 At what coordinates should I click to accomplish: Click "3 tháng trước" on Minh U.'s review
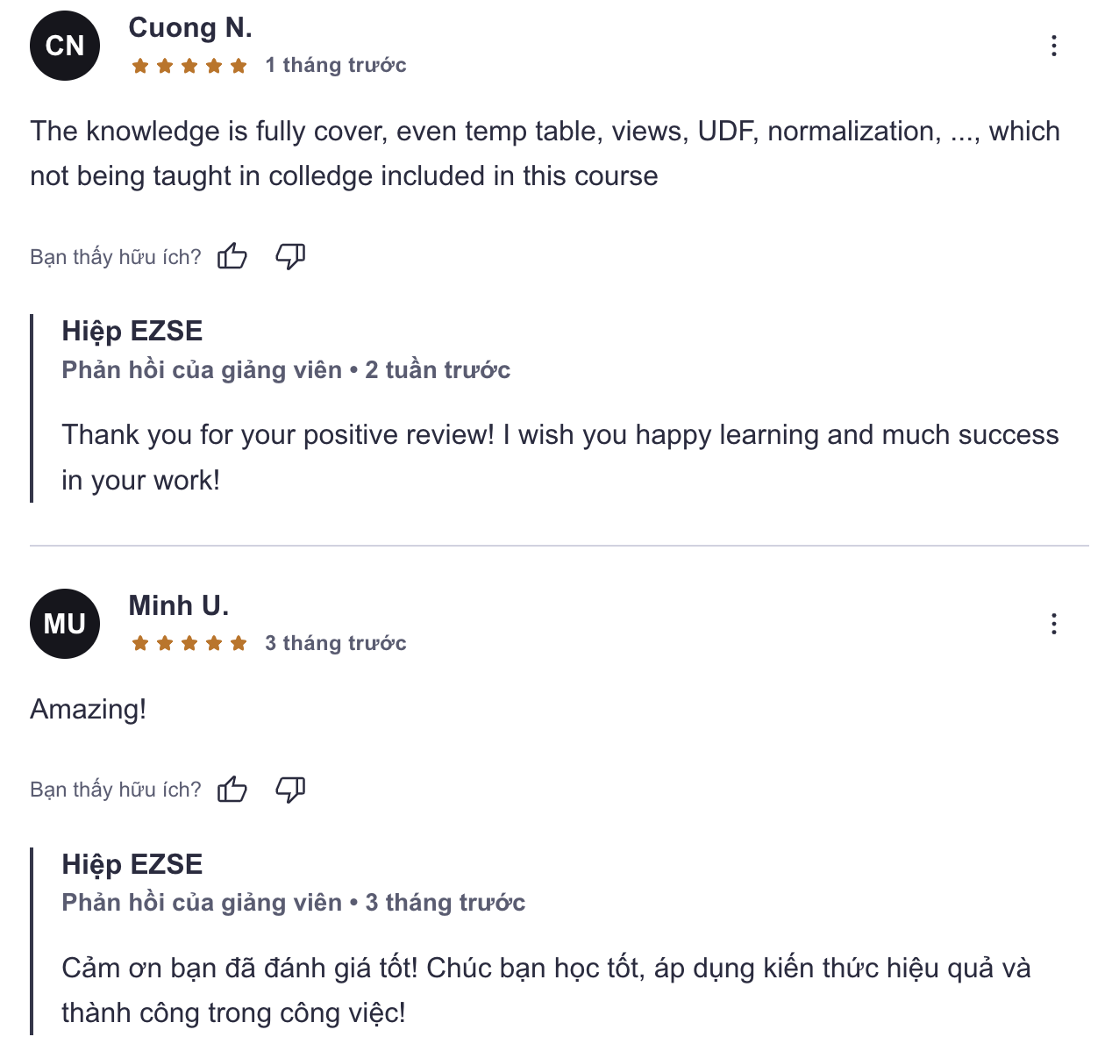coord(336,644)
